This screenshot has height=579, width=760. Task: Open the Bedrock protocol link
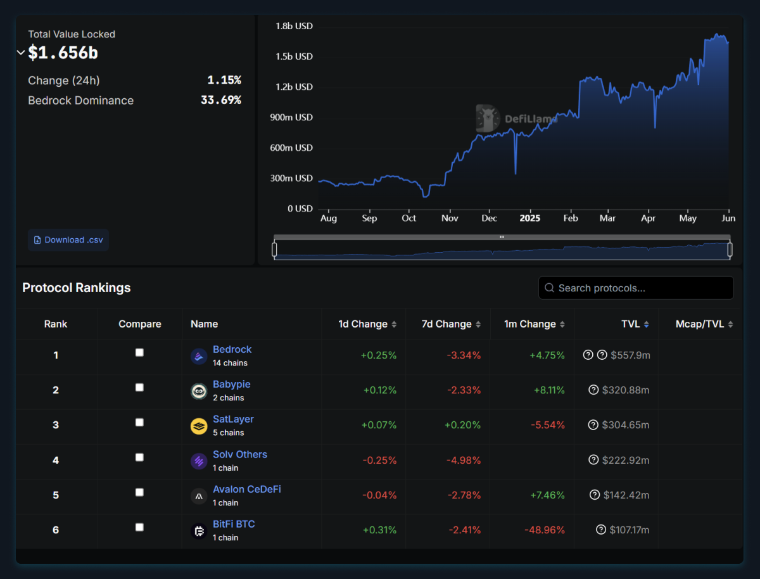(232, 350)
